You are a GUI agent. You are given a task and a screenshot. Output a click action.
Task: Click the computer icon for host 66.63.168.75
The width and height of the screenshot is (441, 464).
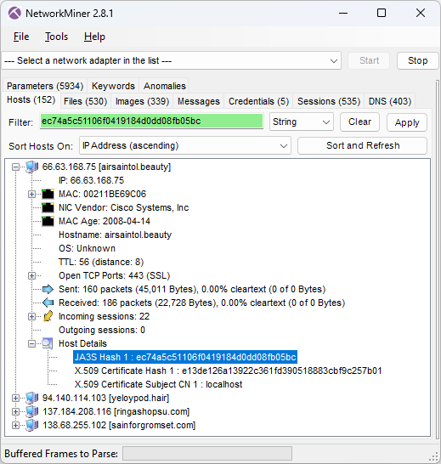pyautogui.click(x=31, y=167)
